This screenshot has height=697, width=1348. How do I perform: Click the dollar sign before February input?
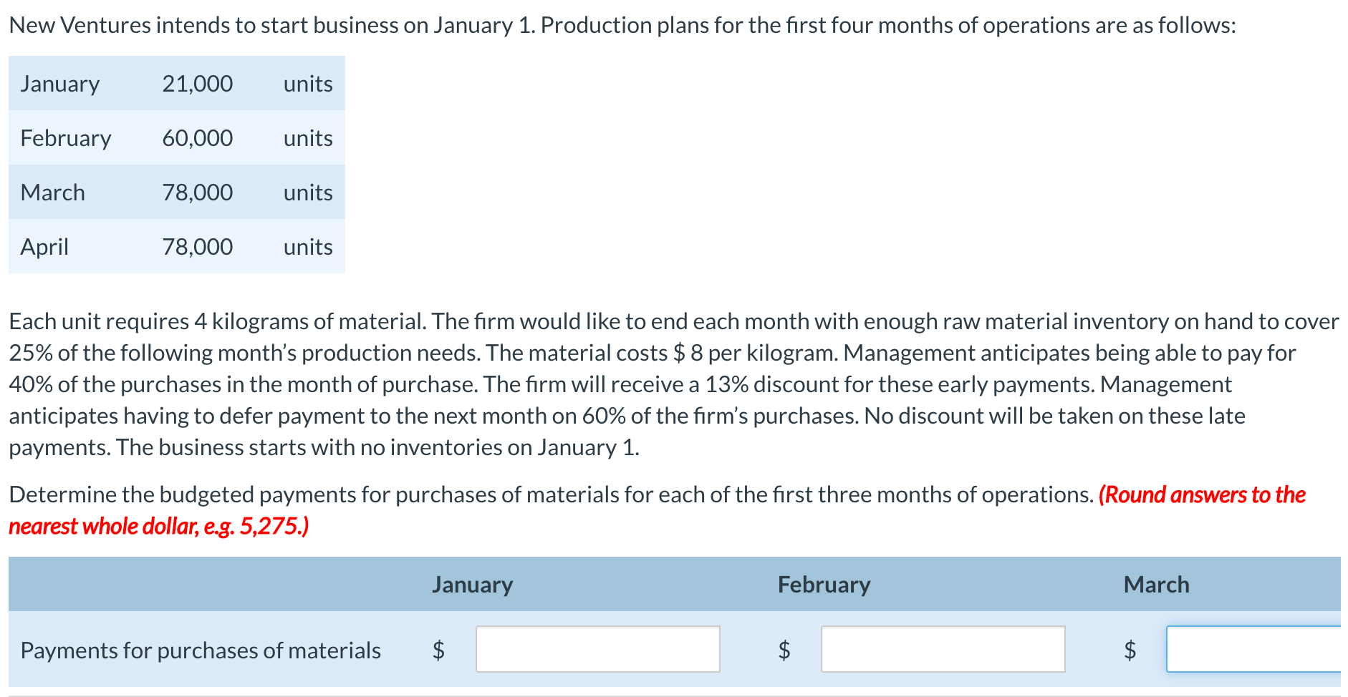tap(784, 650)
